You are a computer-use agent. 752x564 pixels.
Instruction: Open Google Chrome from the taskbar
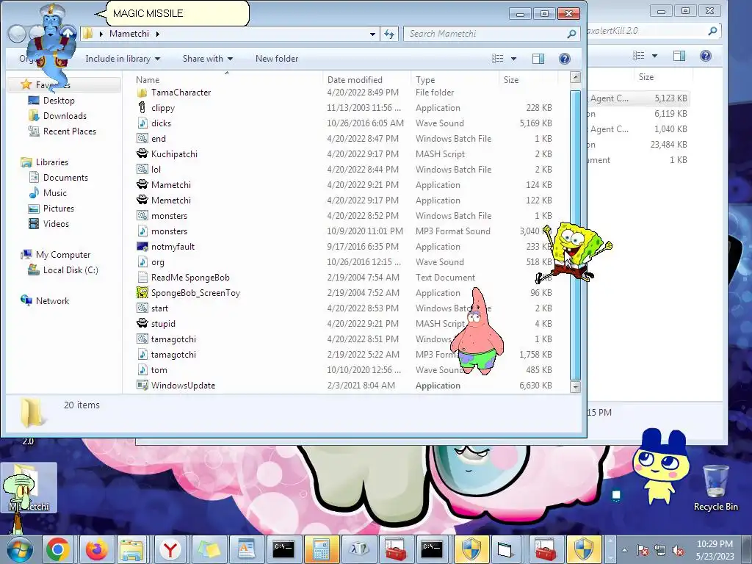58,549
